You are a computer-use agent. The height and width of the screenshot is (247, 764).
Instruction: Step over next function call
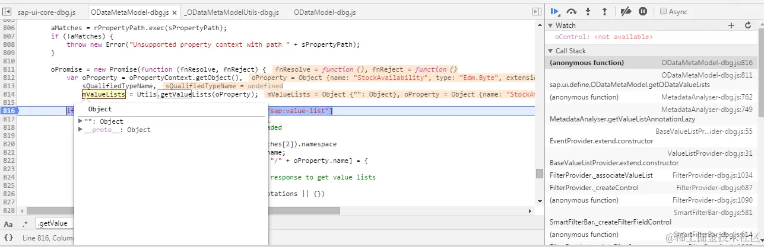click(x=572, y=11)
